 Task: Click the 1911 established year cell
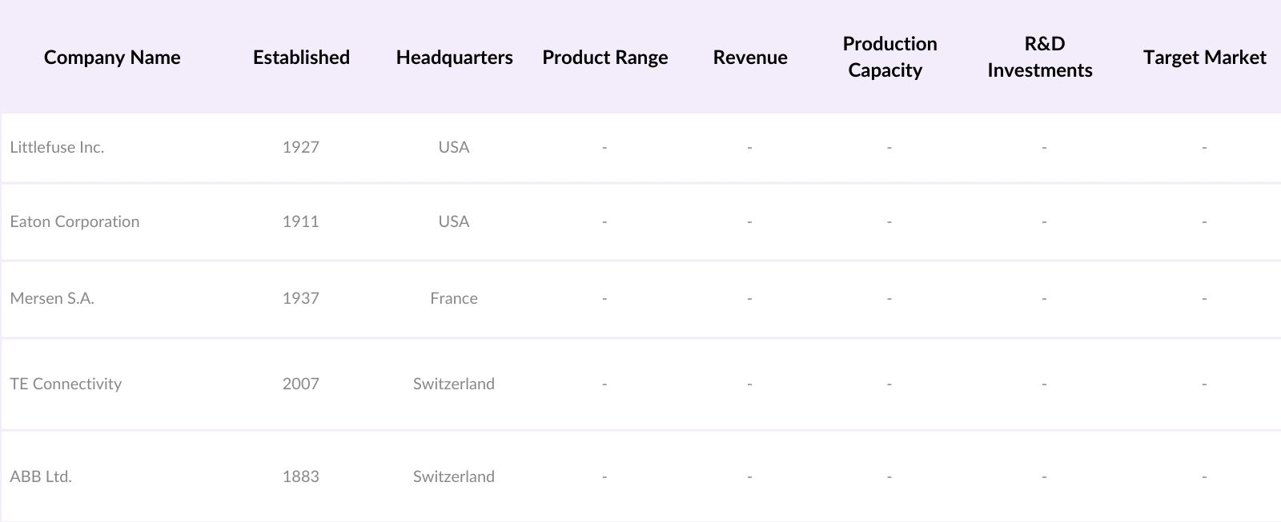tap(300, 221)
